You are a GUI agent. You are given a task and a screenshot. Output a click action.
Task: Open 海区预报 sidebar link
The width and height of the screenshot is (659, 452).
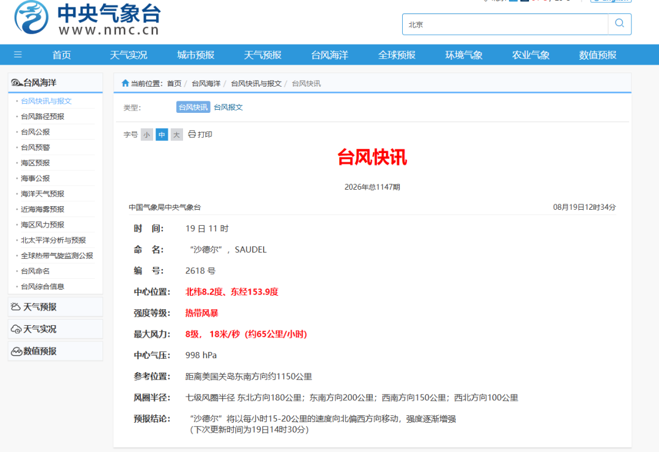pos(35,163)
